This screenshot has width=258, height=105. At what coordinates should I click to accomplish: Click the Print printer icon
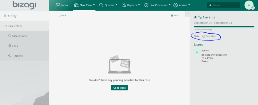pyautogui.click(x=172, y=16)
